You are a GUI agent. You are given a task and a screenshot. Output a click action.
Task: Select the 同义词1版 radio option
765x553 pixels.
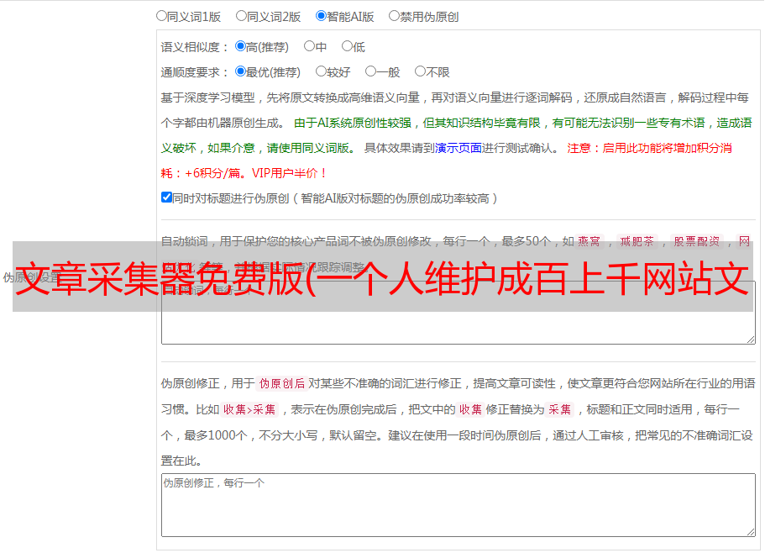point(161,16)
